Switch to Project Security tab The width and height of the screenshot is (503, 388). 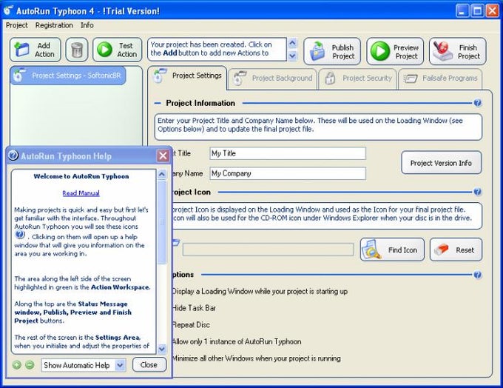[x=358, y=78]
